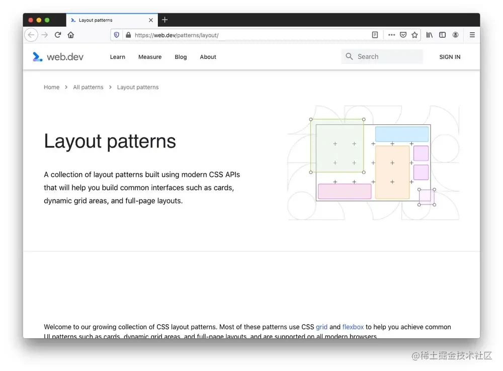Screen dimensions: 503x371
Task: Open page actions three-dot menu
Action: [391, 35]
